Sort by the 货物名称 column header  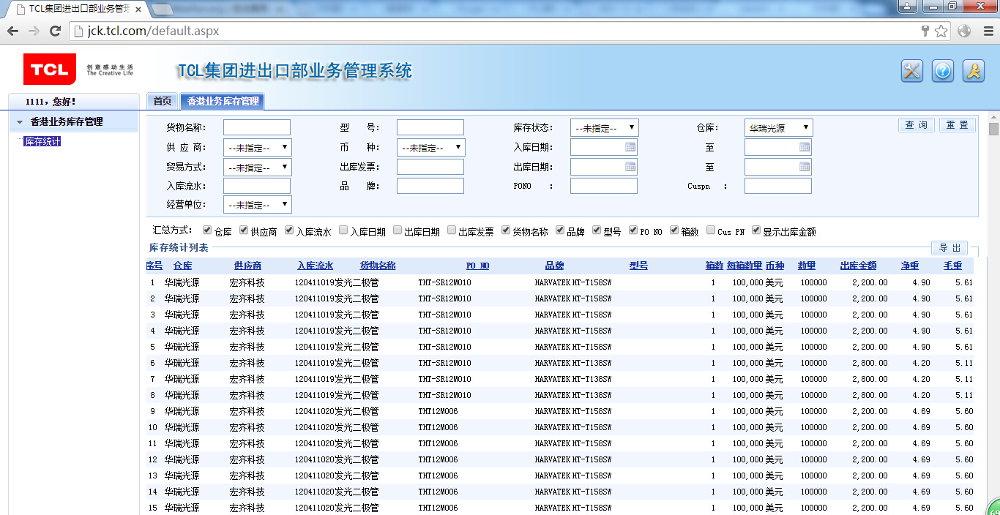coord(378,266)
